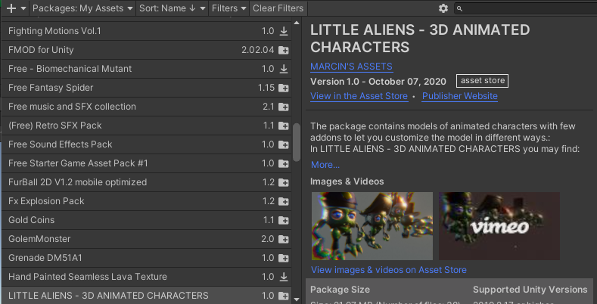Viewport: 597px width, 304px height.
Task: Import (Free) Retro SFX Pack folder icon
Action: [283, 126]
